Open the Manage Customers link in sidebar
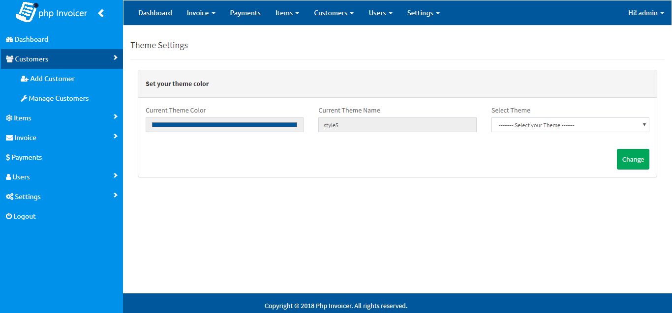This screenshot has height=313, width=672. [59, 98]
